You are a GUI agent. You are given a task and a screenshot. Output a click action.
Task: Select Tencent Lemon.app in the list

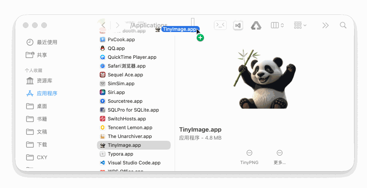pyautogui.click(x=134, y=128)
